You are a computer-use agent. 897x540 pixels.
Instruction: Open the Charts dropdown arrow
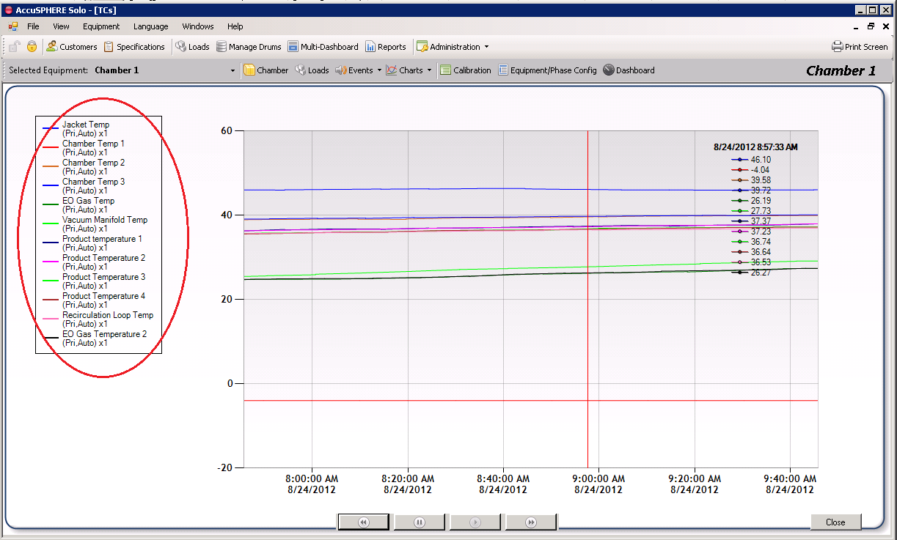coord(429,71)
